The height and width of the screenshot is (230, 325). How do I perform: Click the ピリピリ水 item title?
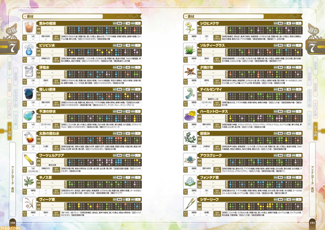47,45
